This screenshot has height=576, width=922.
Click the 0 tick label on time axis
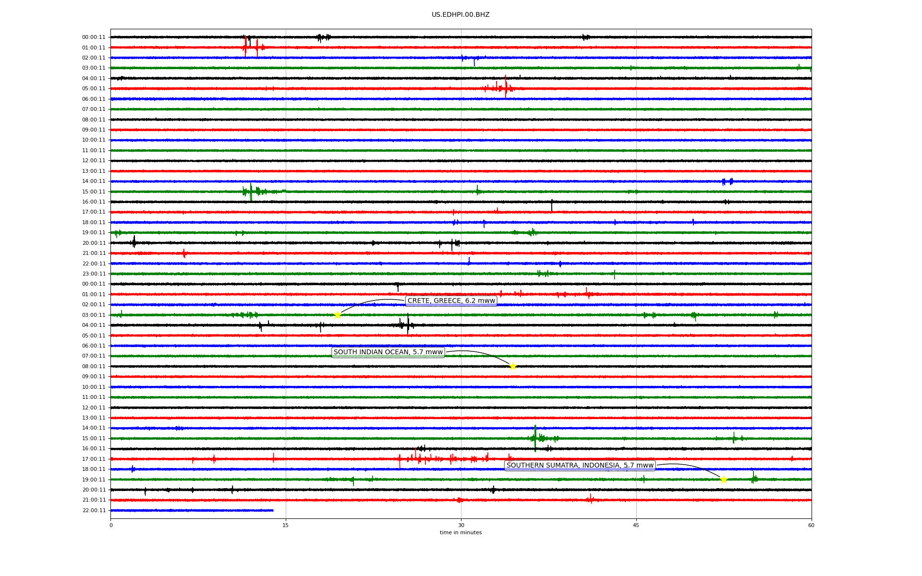pyautogui.click(x=111, y=525)
